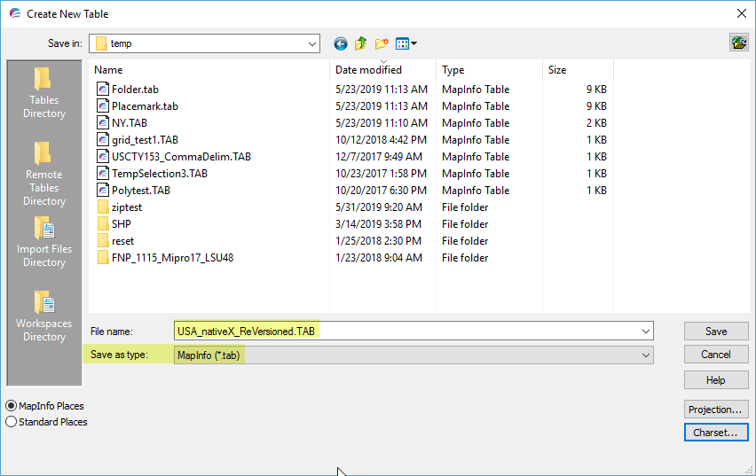Click the ziptest folder icon
The width and height of the screenshot is (756, 476).
point(103,207)
